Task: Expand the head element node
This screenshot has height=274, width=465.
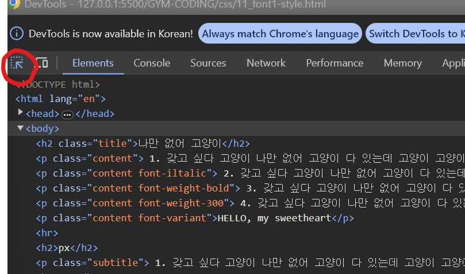Action: [x=20, y=112]
